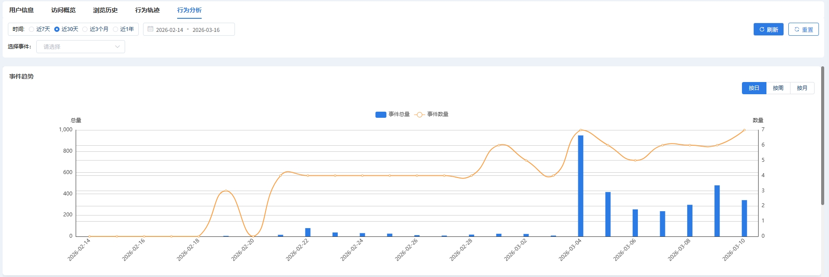This screenshot has width=829, height=277.
Task: Select the 近1年 radio option
Action: 115,29
